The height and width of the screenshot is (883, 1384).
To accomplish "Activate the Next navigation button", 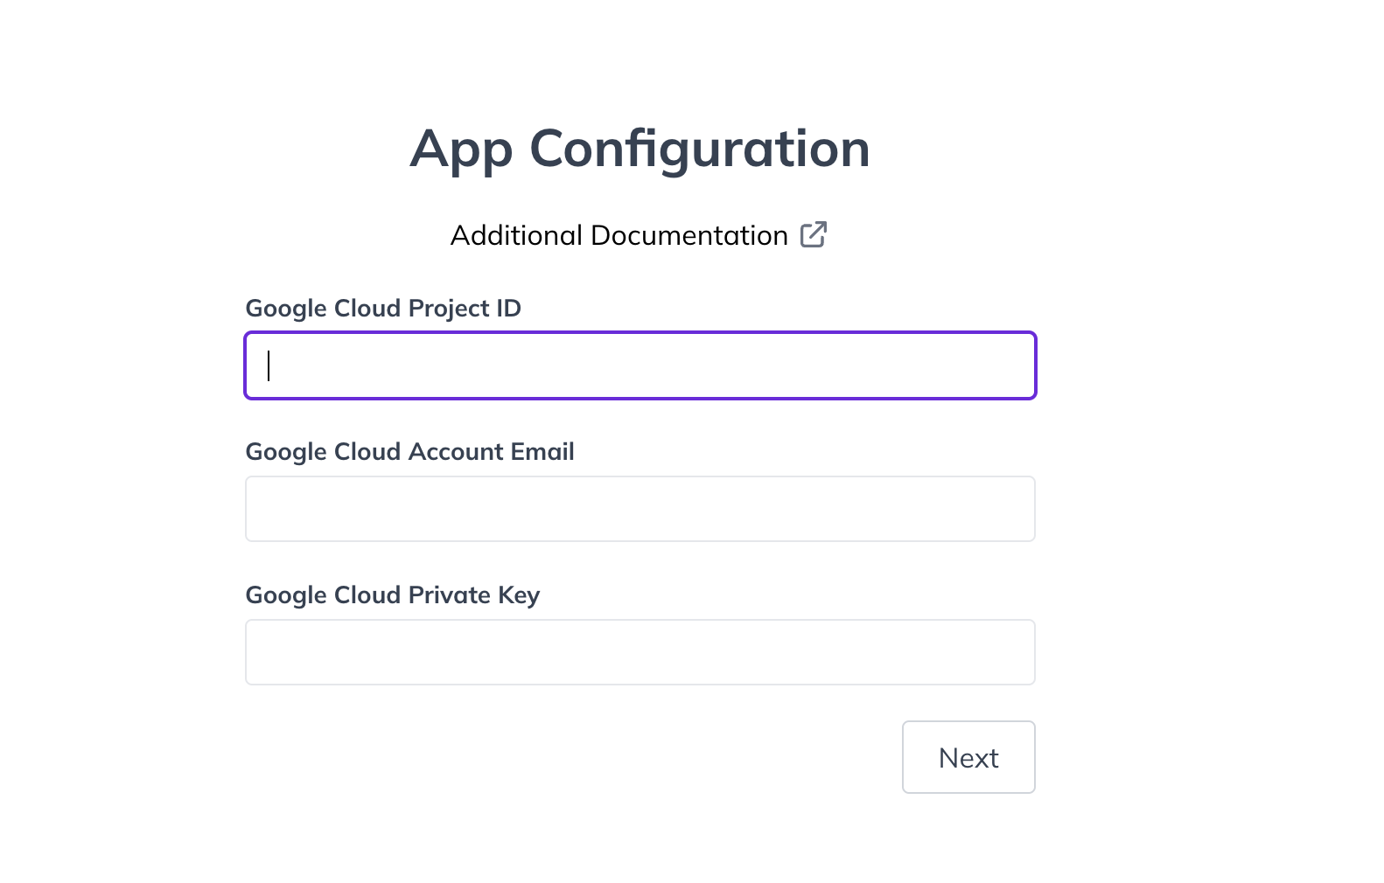I will click(968, 757).
